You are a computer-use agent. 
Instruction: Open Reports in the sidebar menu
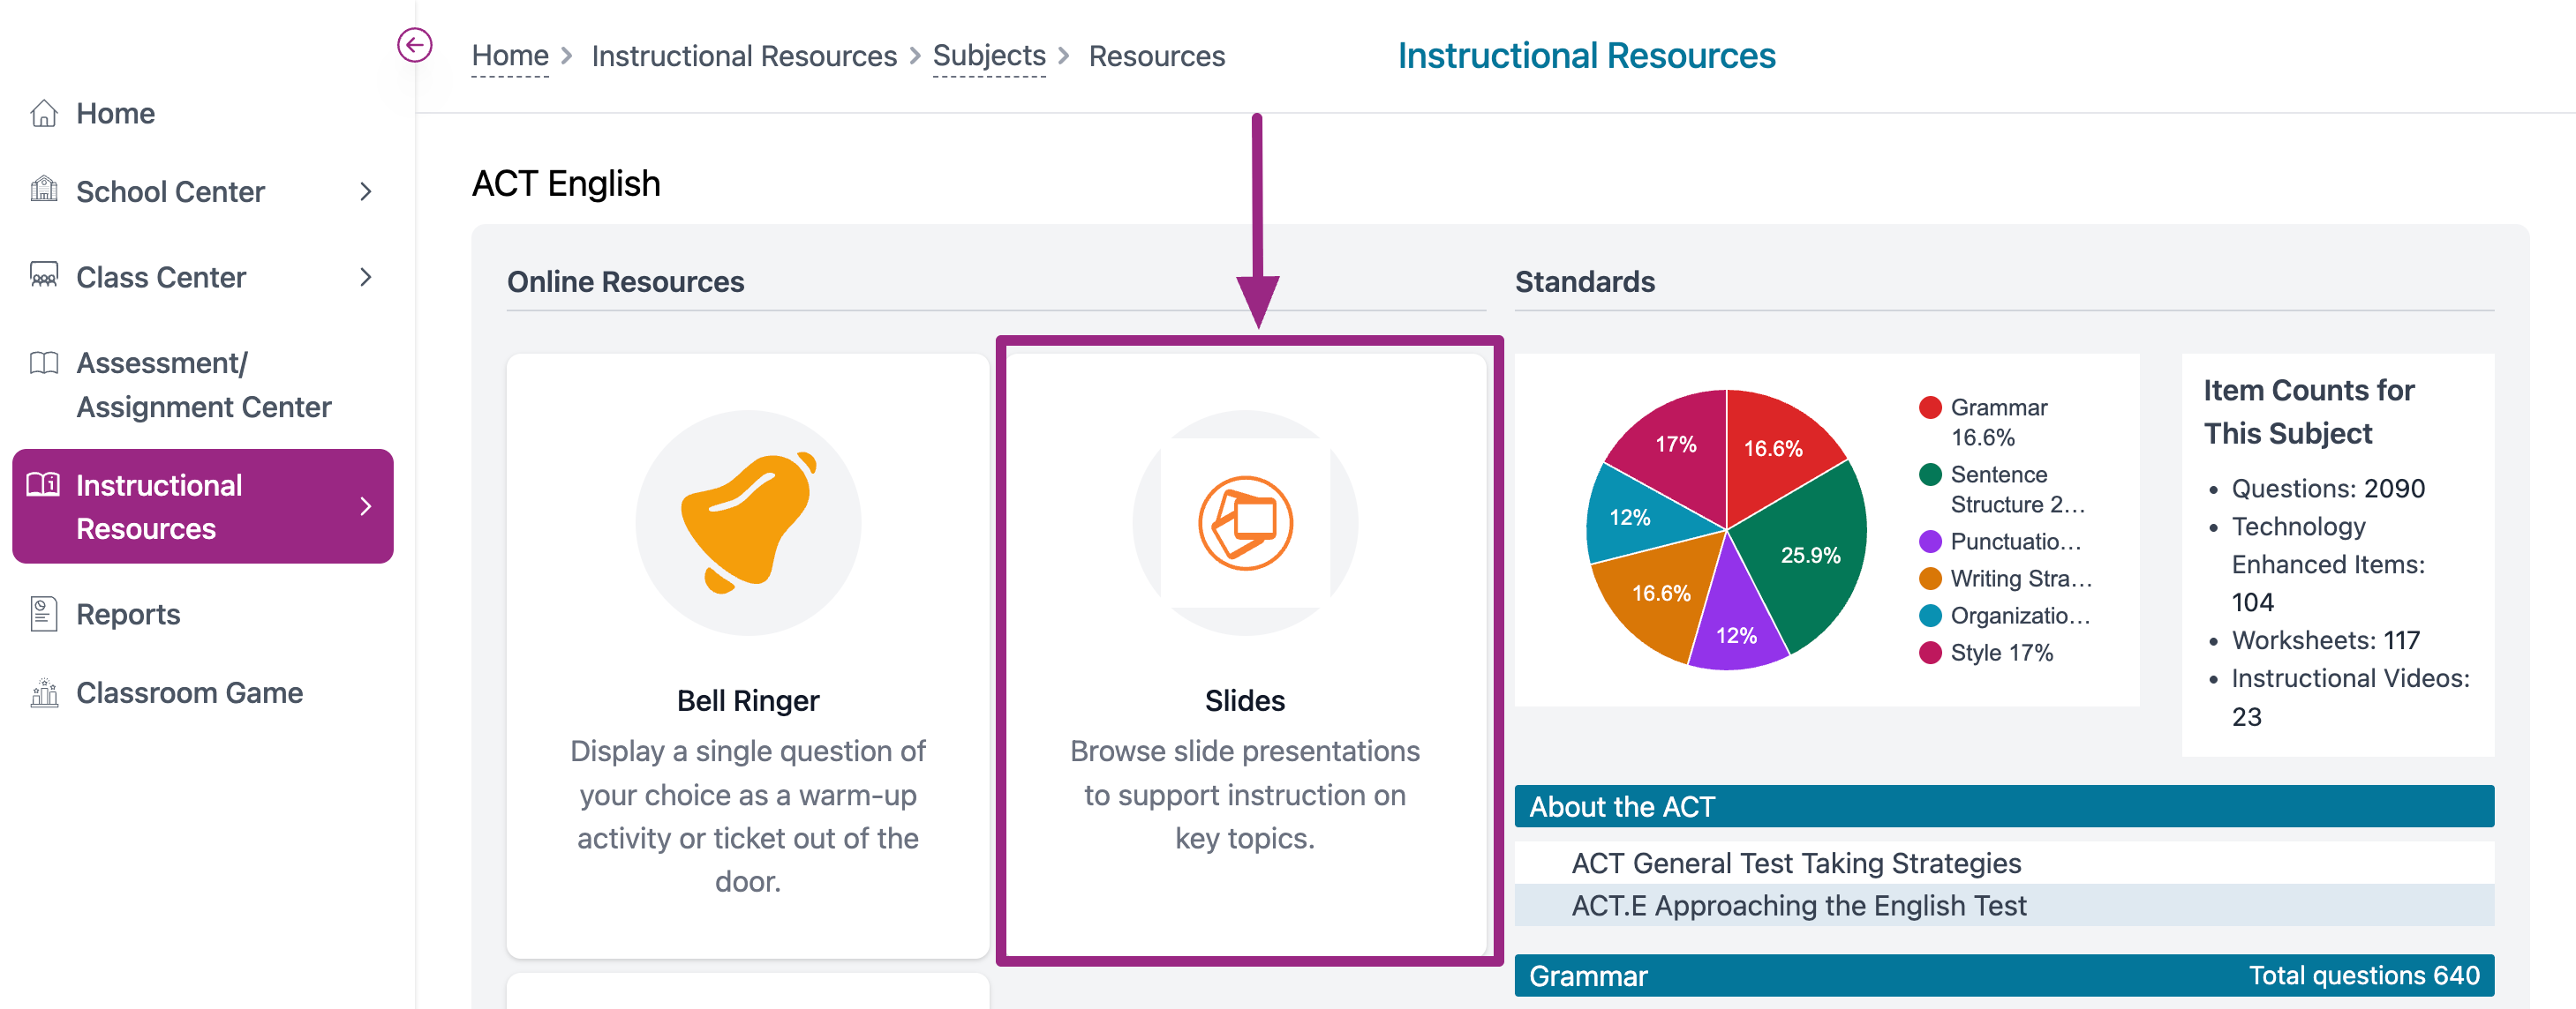point(128,615)
